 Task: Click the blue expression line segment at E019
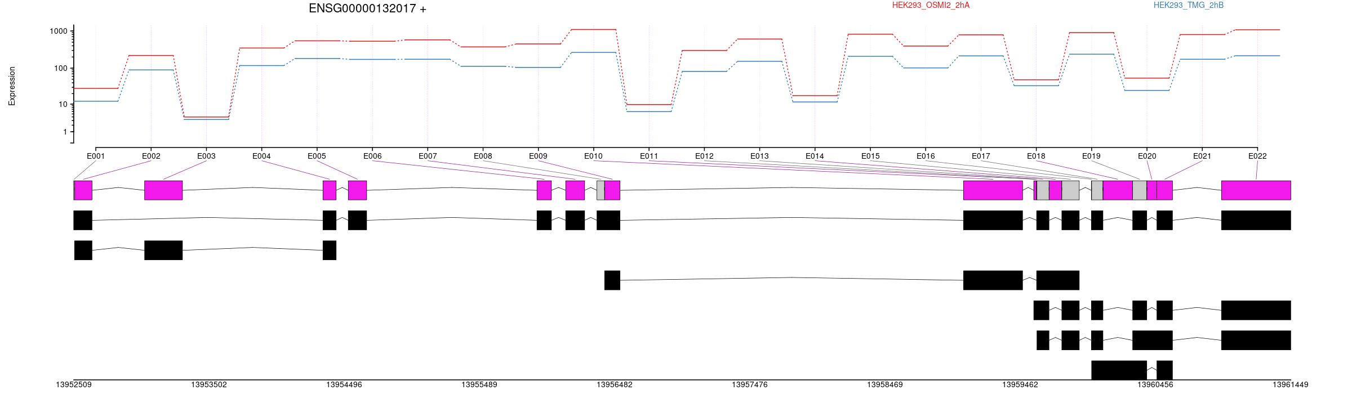1091,54
